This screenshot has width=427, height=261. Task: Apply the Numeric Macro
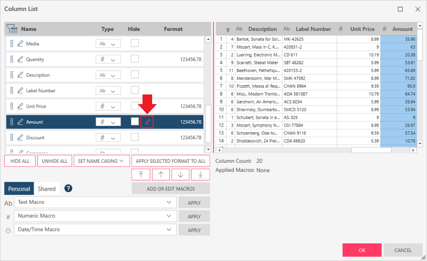(x=194, y=216)
